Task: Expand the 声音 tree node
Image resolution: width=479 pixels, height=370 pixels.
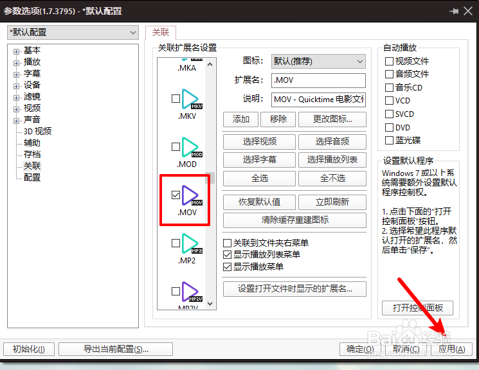Action: coord(16,121)
